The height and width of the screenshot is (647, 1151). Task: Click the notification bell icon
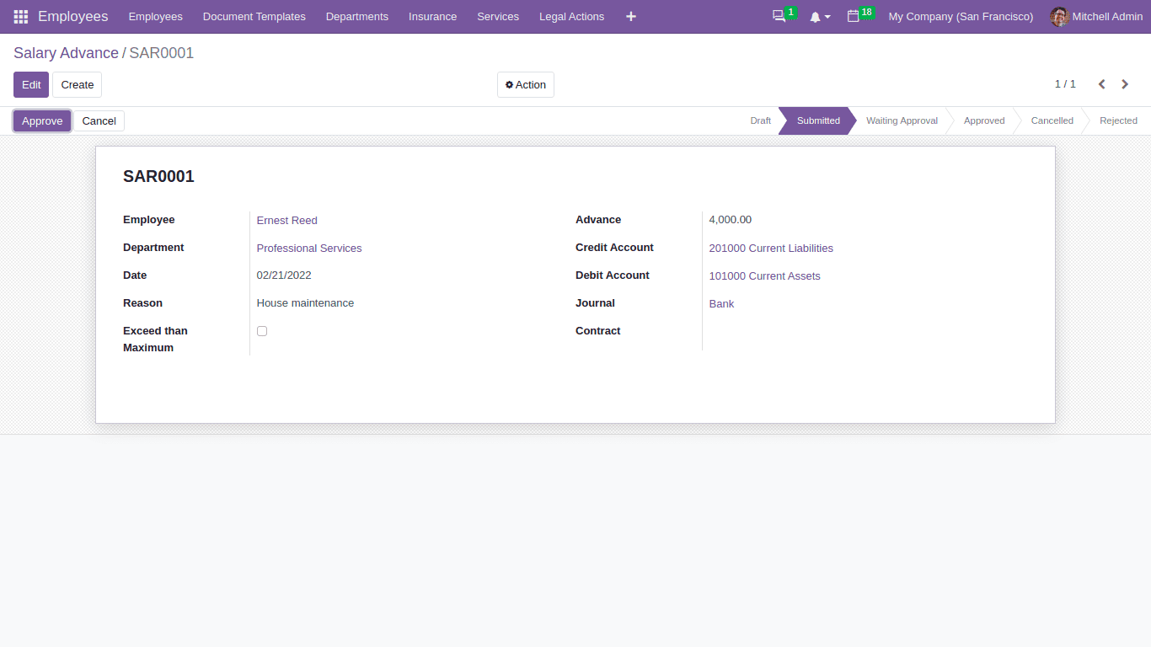[814, 16]
